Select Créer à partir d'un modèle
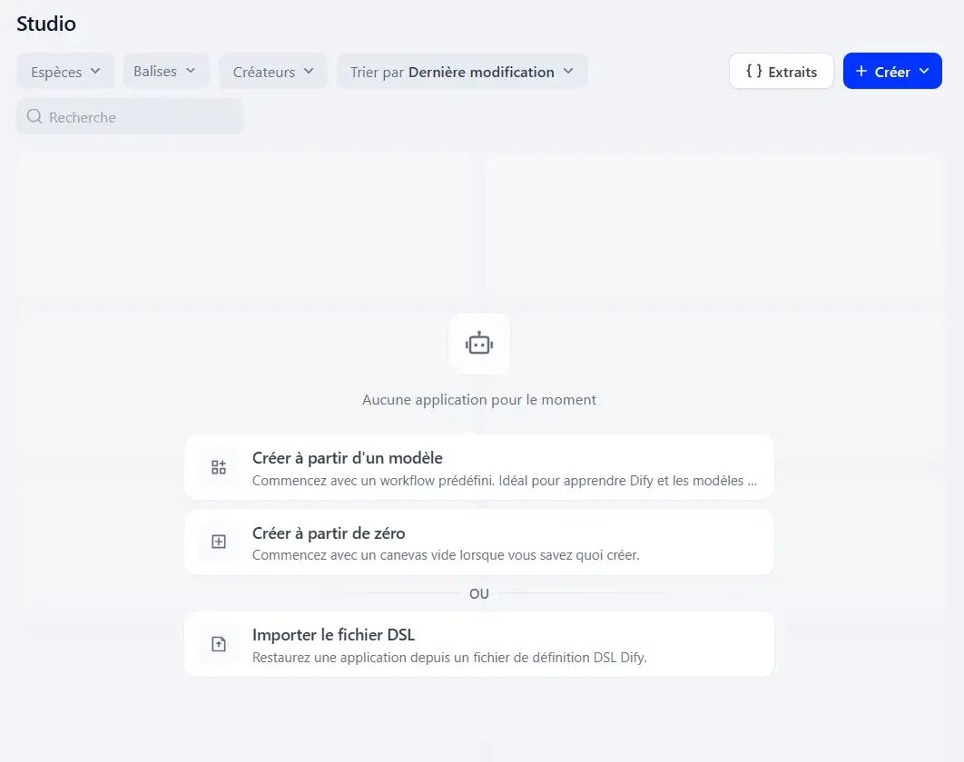964x762 pixels. [x=479, y=467]
